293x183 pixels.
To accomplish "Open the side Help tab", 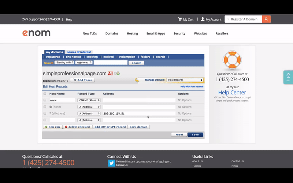I will (288, 77).
